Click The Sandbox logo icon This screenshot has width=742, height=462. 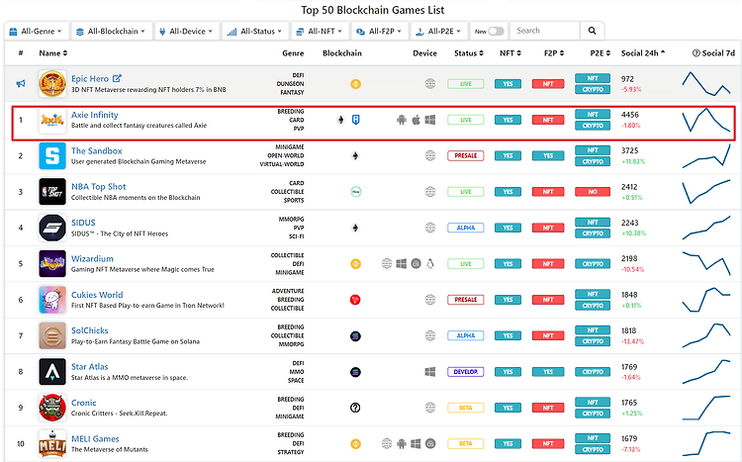point(52,155)
